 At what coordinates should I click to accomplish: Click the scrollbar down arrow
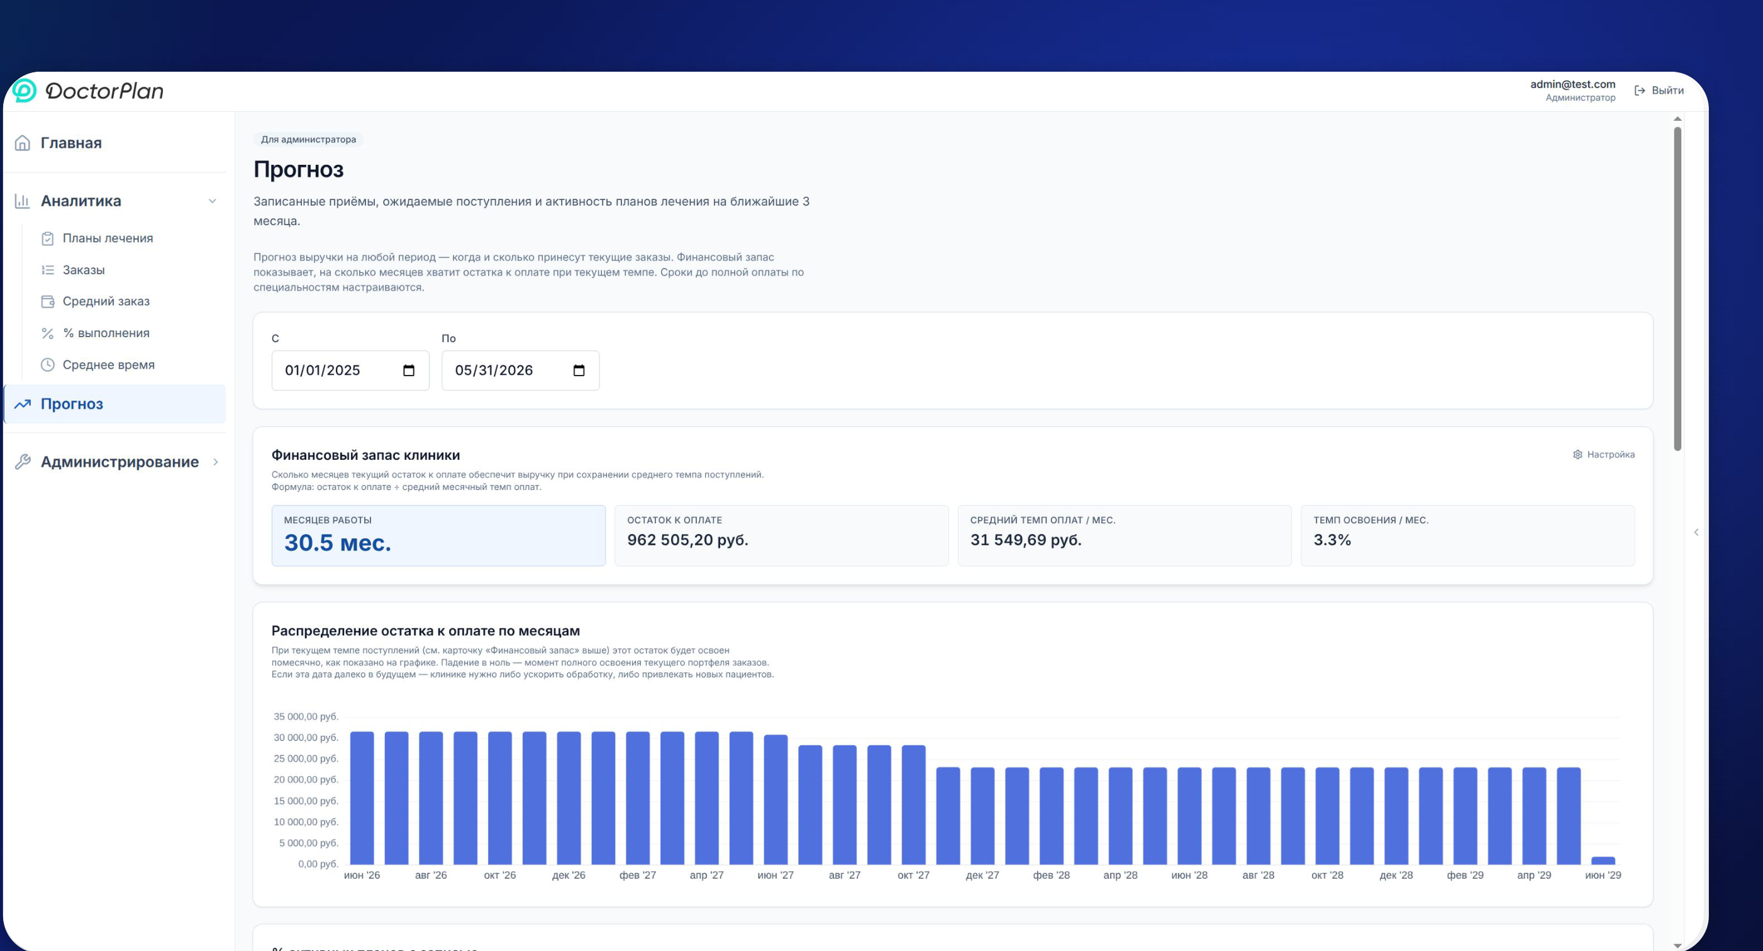pos(1677,945)
